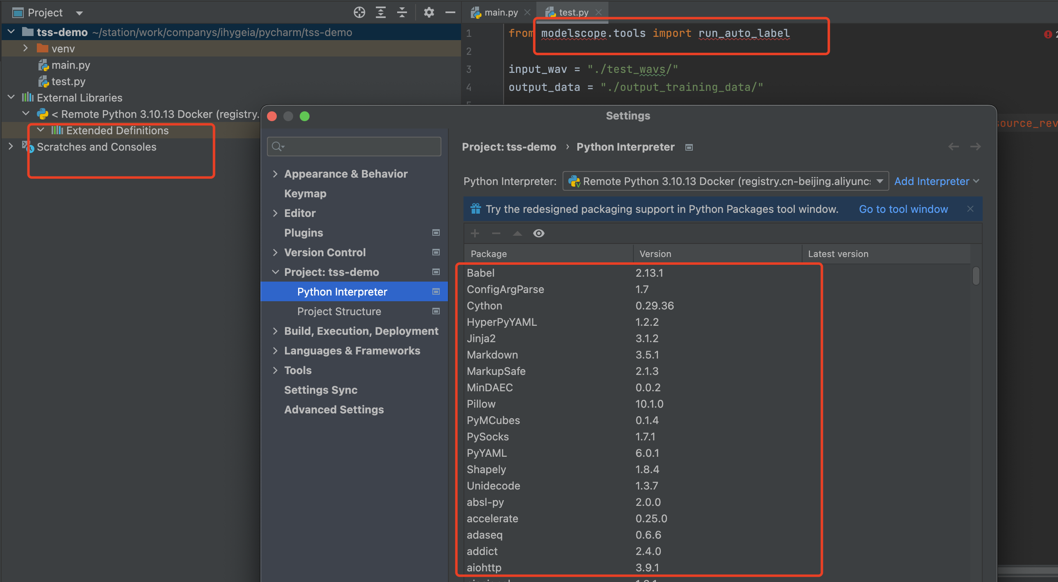Click Go to tool window link
This screenshot has height=582, width=1058.
click(x=903, y=209)
